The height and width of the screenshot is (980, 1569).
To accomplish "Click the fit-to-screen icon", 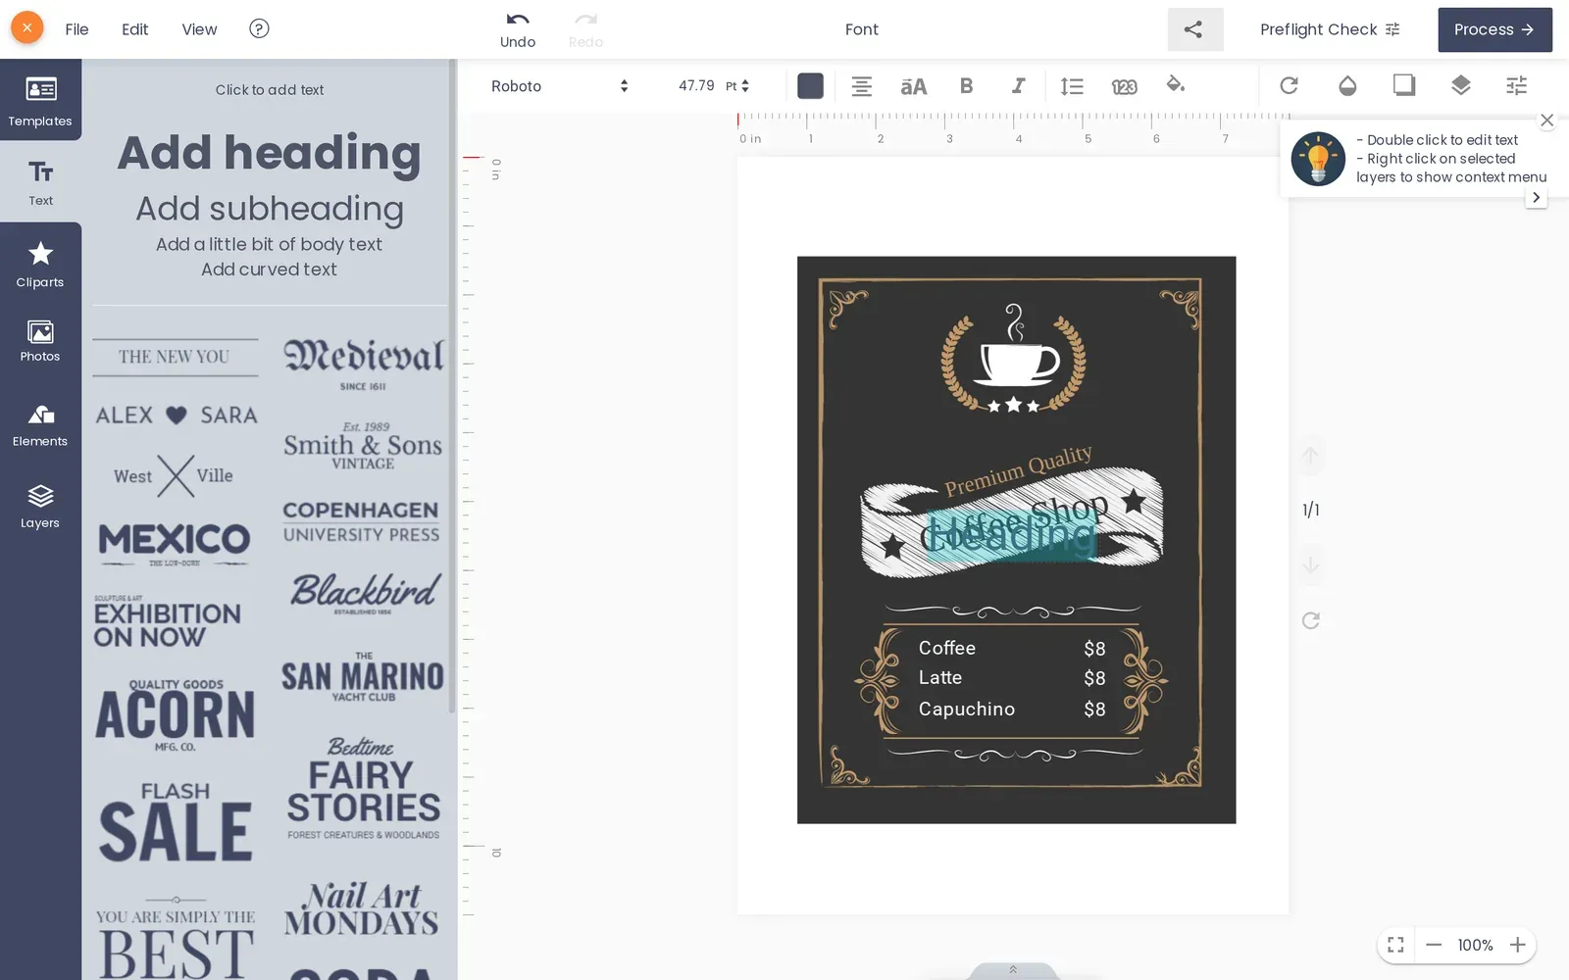I will point(1395,945).
